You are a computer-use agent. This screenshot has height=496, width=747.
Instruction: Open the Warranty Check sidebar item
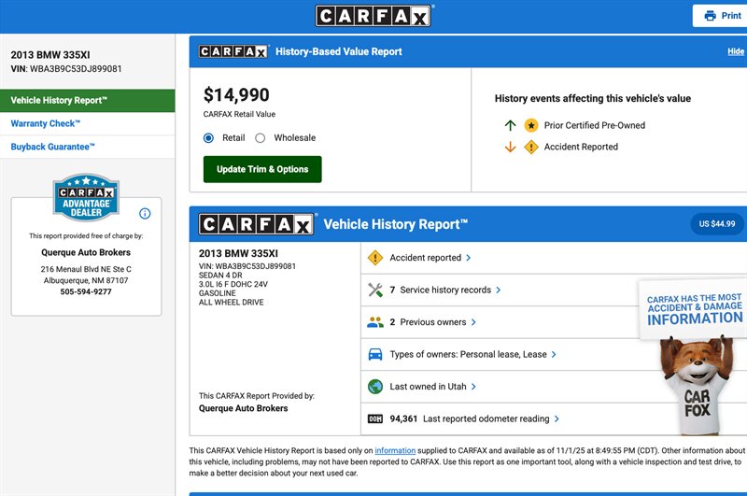(46, 123)
